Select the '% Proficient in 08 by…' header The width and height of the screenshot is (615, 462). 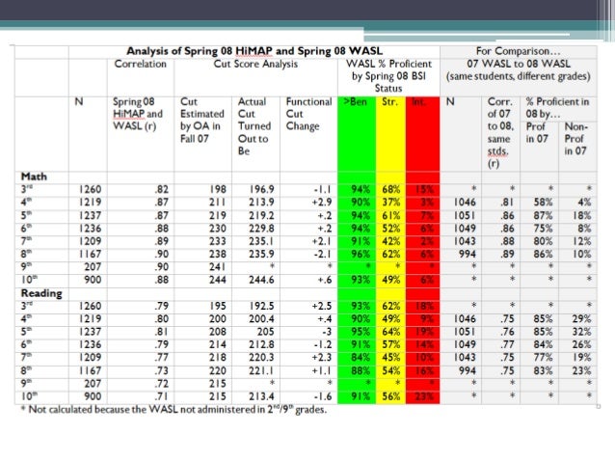click(557, 108)
